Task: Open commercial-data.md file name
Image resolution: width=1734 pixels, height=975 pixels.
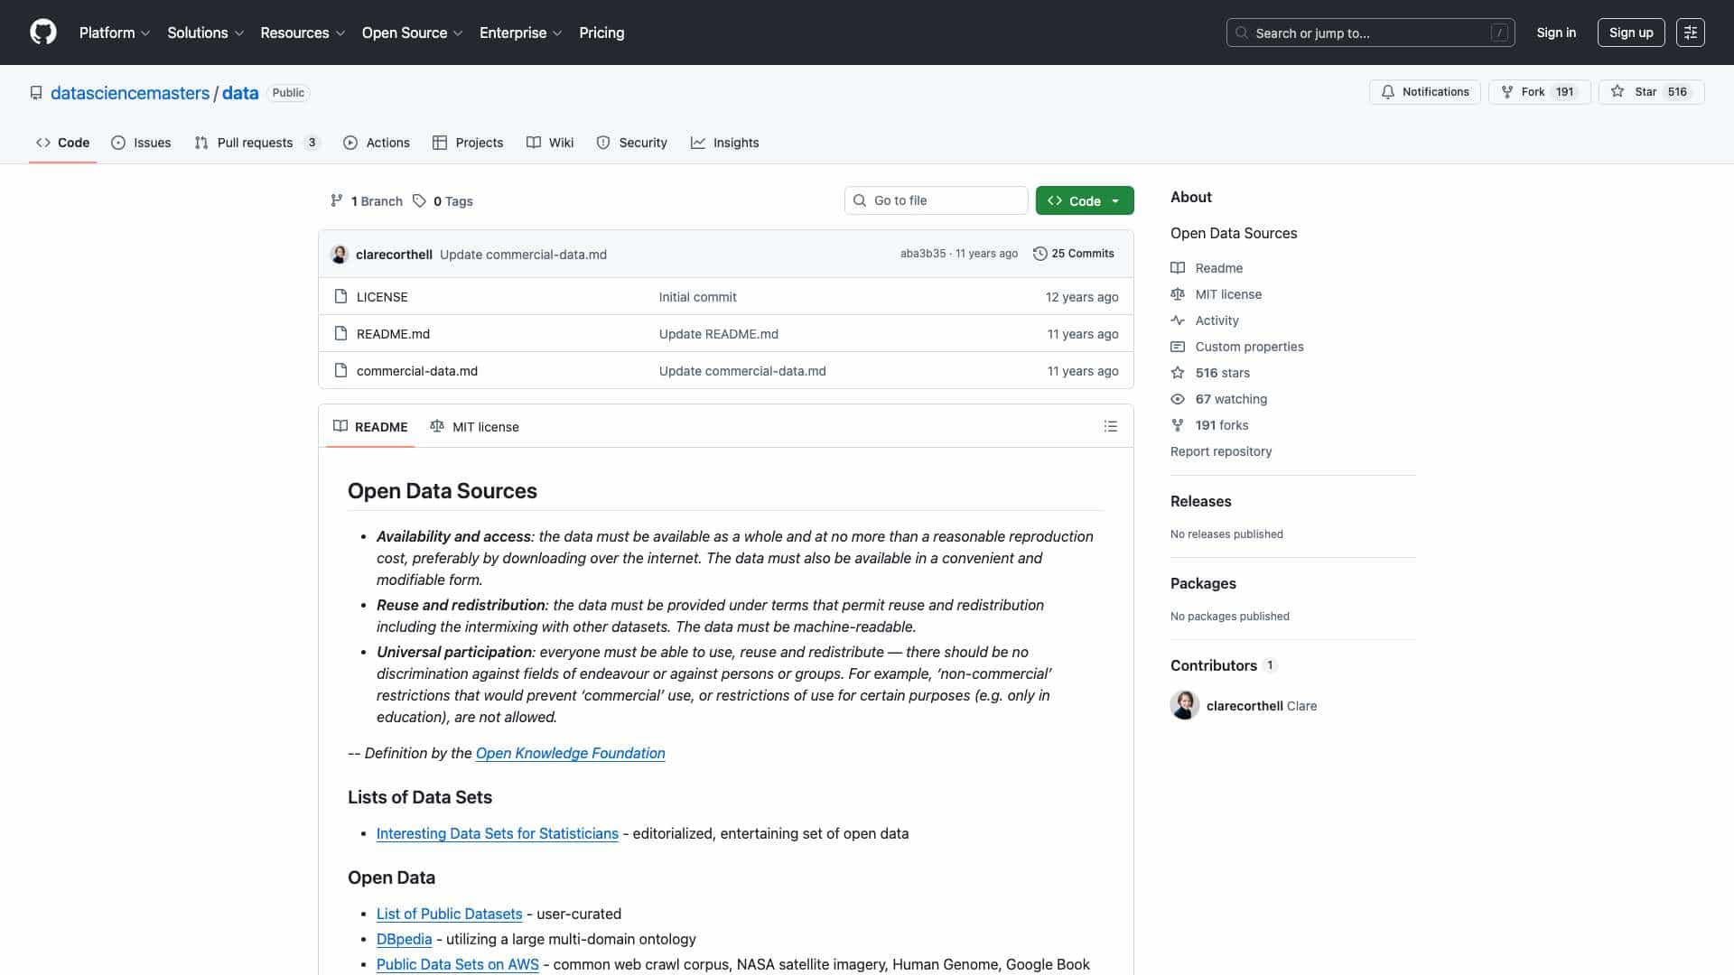Action: pyautogui.click(x=417, y=370)
